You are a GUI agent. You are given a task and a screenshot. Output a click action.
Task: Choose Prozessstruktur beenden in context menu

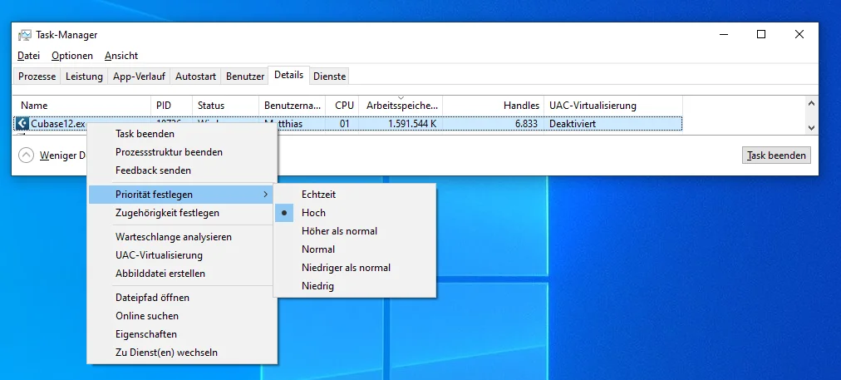(x=182, y=152)
